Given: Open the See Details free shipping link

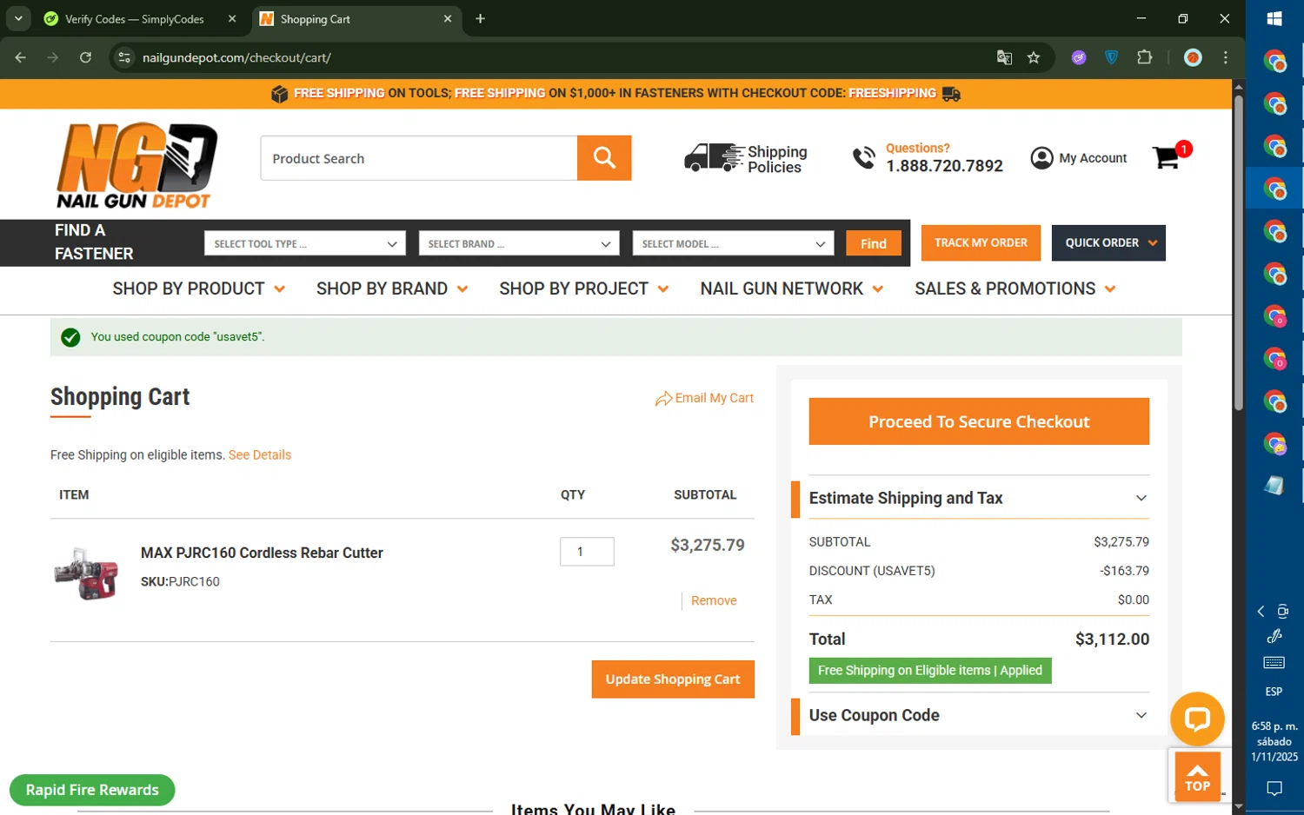Looking at the screenshot, I should pos(260,454).
